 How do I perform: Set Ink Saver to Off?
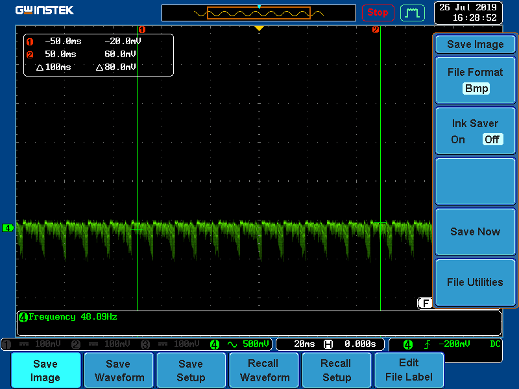[x=492, y=139]
